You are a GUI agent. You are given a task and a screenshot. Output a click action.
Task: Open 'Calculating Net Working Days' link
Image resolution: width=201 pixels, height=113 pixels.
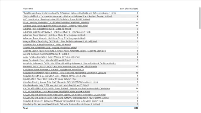(x=62, y=104)
